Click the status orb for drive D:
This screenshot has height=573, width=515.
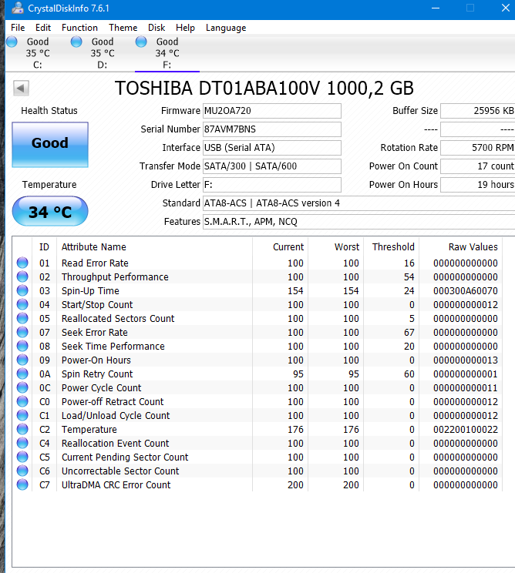76,42
